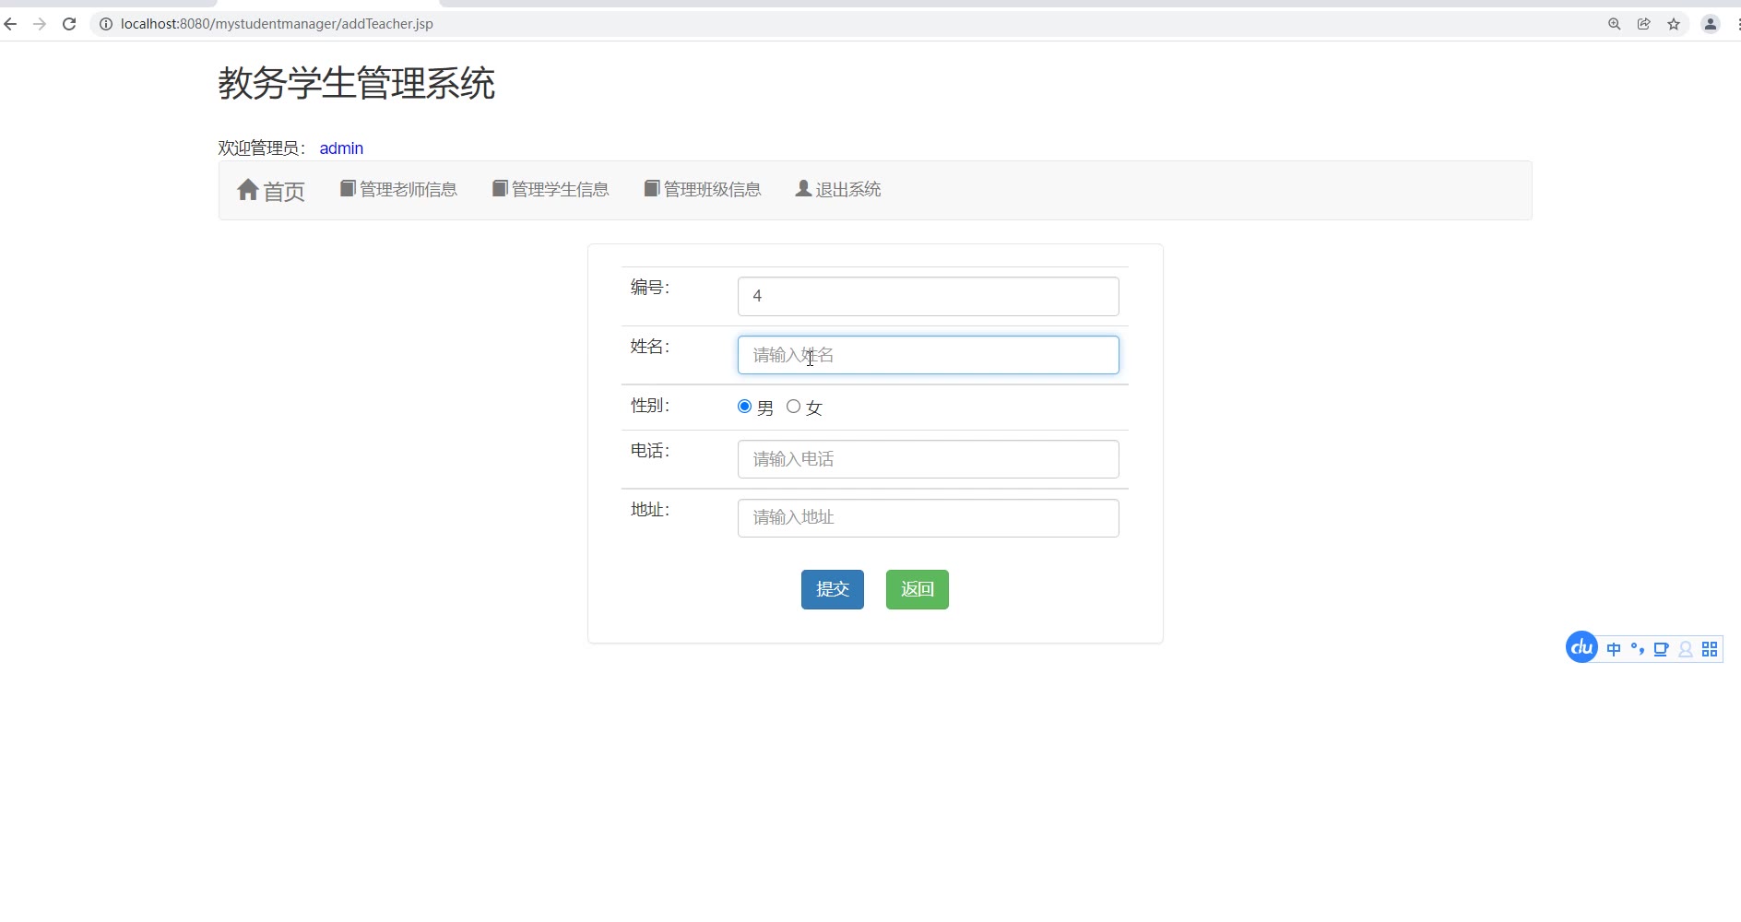This screenshot has width=1741, height=922.
Task: Share this page using share icon
Action: [1644, 24]
